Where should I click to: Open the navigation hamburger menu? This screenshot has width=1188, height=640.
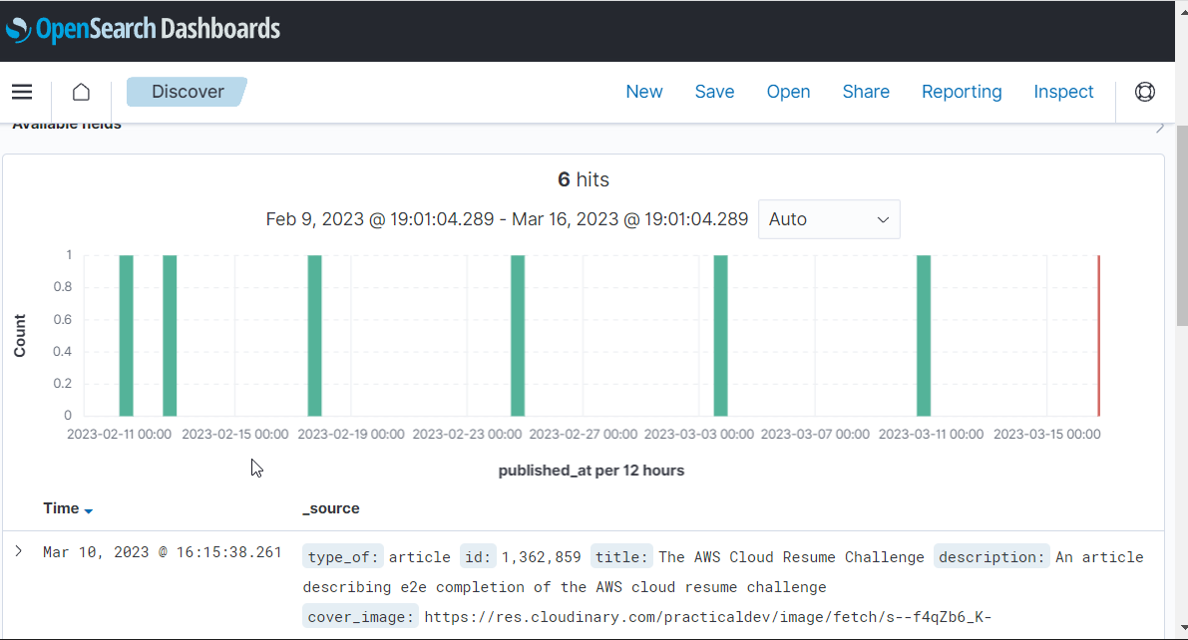[21, 91]
